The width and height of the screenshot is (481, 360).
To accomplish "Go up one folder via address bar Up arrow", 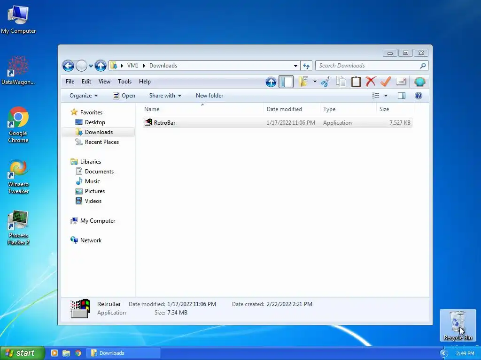I will [x=101, y=66].
